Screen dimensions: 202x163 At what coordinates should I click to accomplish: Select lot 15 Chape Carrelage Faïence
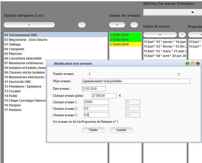coord(25,100)
